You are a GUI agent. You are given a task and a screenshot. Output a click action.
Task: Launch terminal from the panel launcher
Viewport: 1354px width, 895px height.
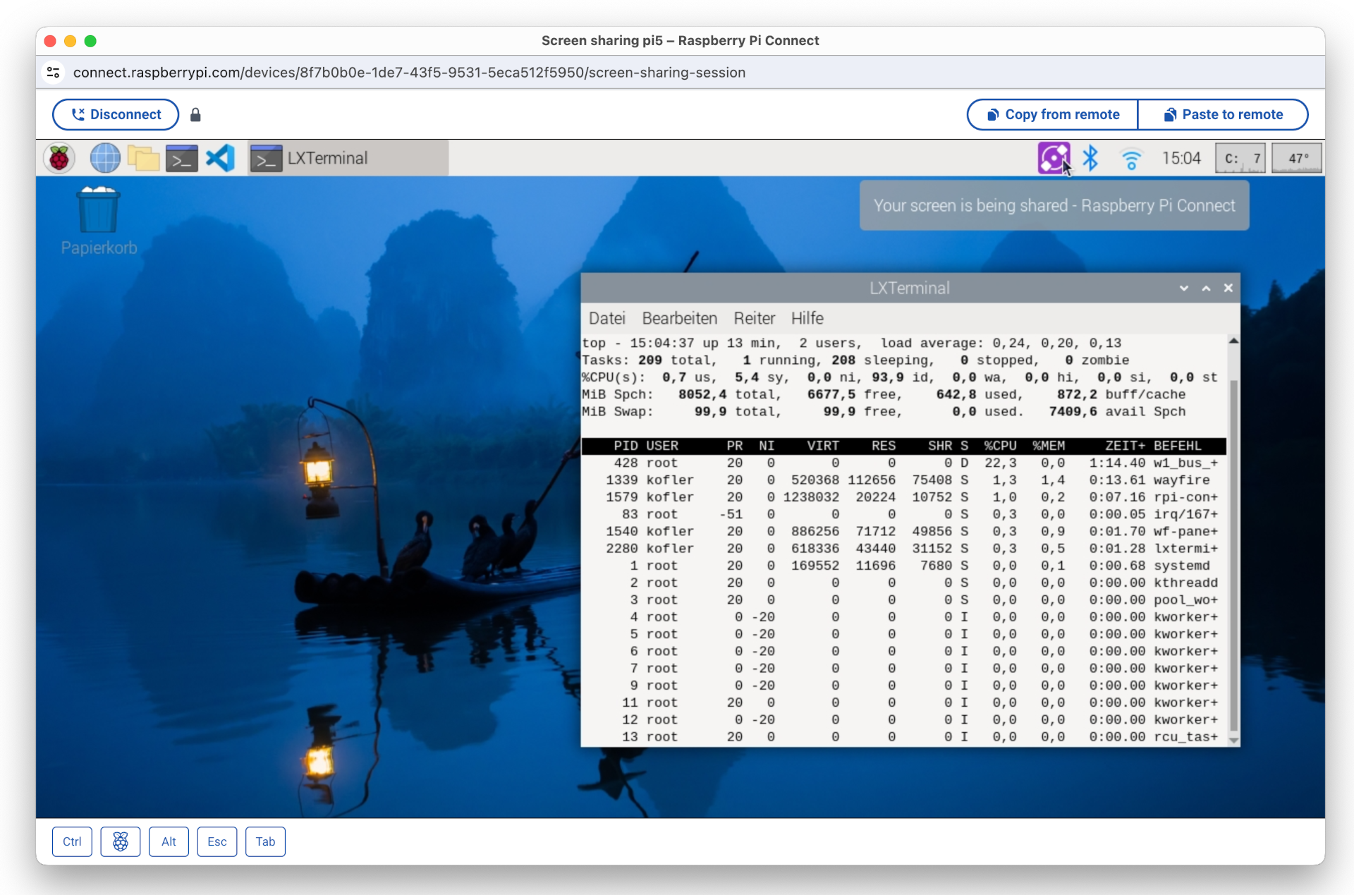click(181, 158)
